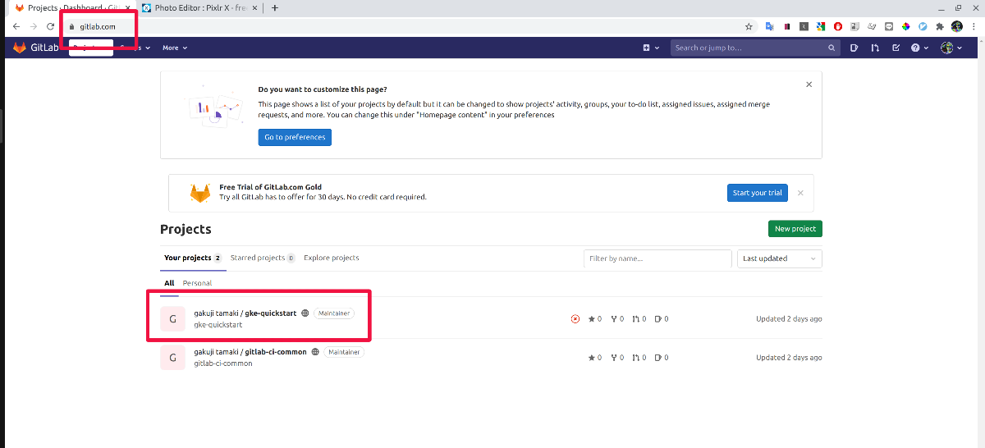Click the Filter by name input
Screen dimensions: 985x448
coord(657,258)
